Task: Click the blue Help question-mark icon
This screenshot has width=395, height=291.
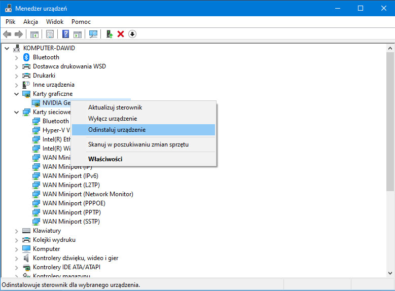Action: pos(65,34)
